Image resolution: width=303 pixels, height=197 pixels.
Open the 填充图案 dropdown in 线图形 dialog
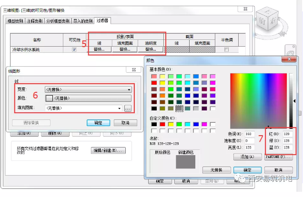pyautogui.click(x=84, y=108)
